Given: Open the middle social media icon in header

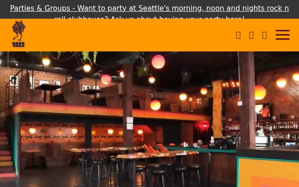Looking at the screenshot, I should [x=251, y=36].
